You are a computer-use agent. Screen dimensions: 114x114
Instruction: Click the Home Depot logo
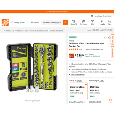5,22
